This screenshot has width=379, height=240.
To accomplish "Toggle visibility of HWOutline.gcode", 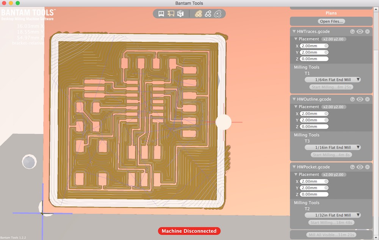I will pos(360,99).
